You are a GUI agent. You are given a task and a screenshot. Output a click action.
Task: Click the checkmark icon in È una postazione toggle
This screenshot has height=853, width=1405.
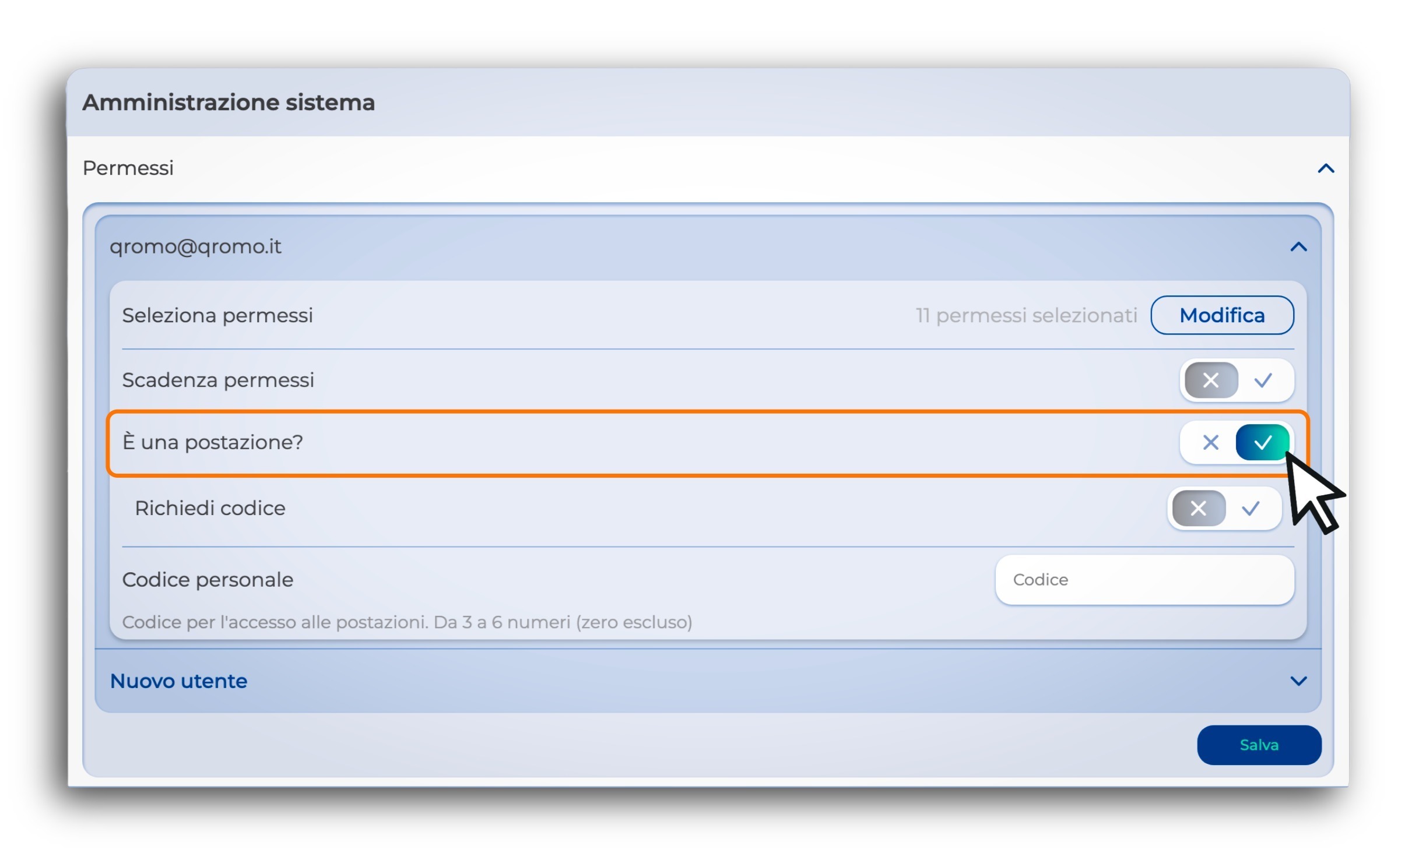[x=1262, y=443]
